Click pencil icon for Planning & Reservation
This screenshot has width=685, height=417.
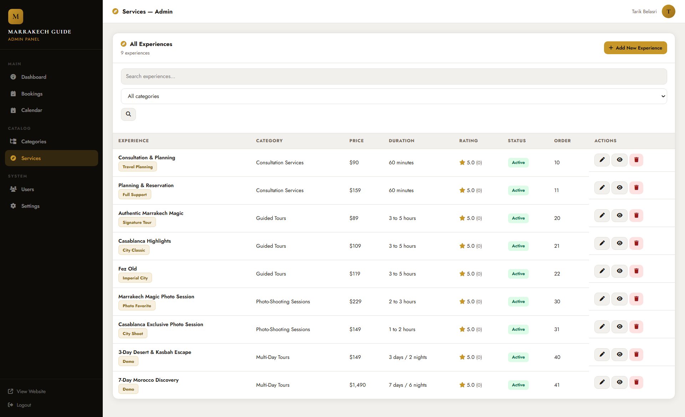coord(602,187)
